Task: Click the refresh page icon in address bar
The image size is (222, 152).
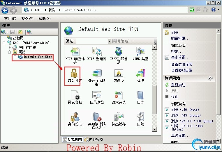Action: pyautogui.click(x=192, y=10)
